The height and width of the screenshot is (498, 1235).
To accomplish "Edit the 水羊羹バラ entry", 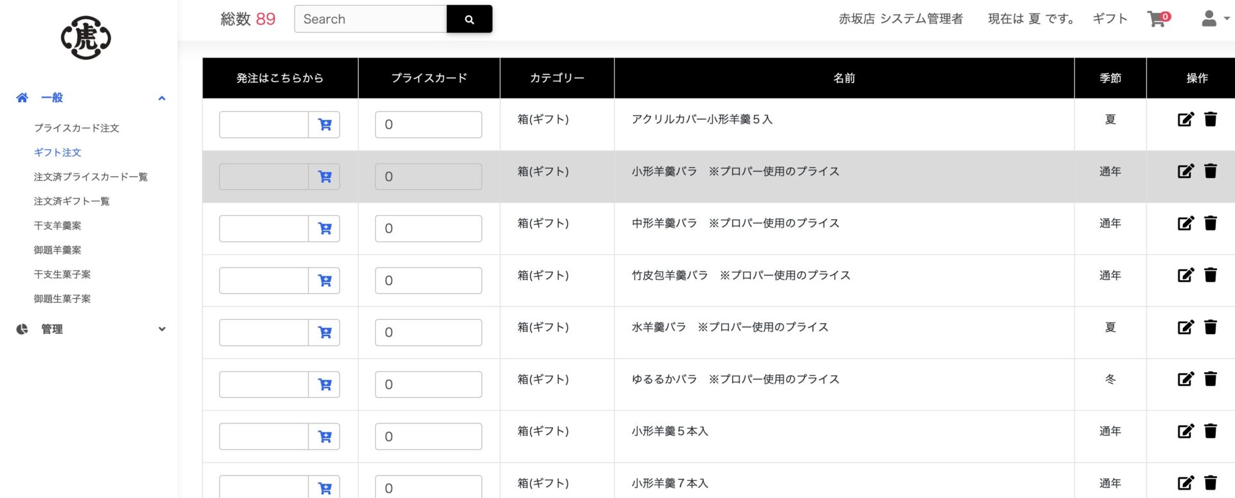I will (x=1185, y=327).
